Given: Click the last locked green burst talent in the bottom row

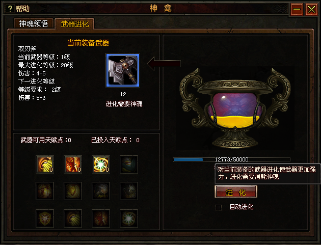Looking at the screenshot, I should point(129,219).
